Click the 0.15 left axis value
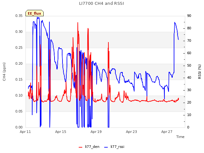The height and width of the screenshot is (153, 204). [x=19, y=79]
